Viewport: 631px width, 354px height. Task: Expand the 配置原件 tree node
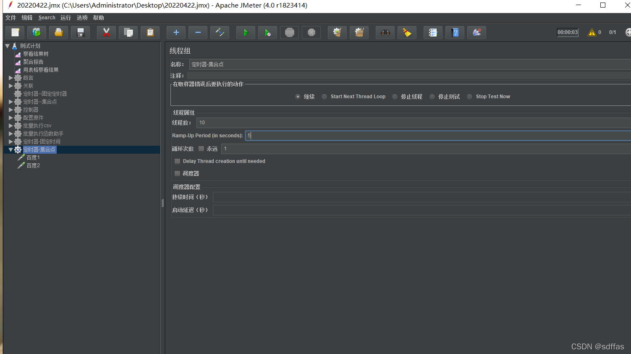(10, 118)
